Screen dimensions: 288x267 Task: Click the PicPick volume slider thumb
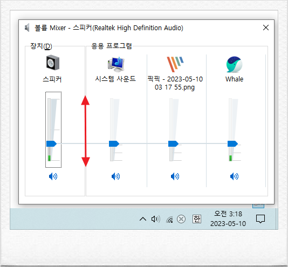(x=173, y=143)
